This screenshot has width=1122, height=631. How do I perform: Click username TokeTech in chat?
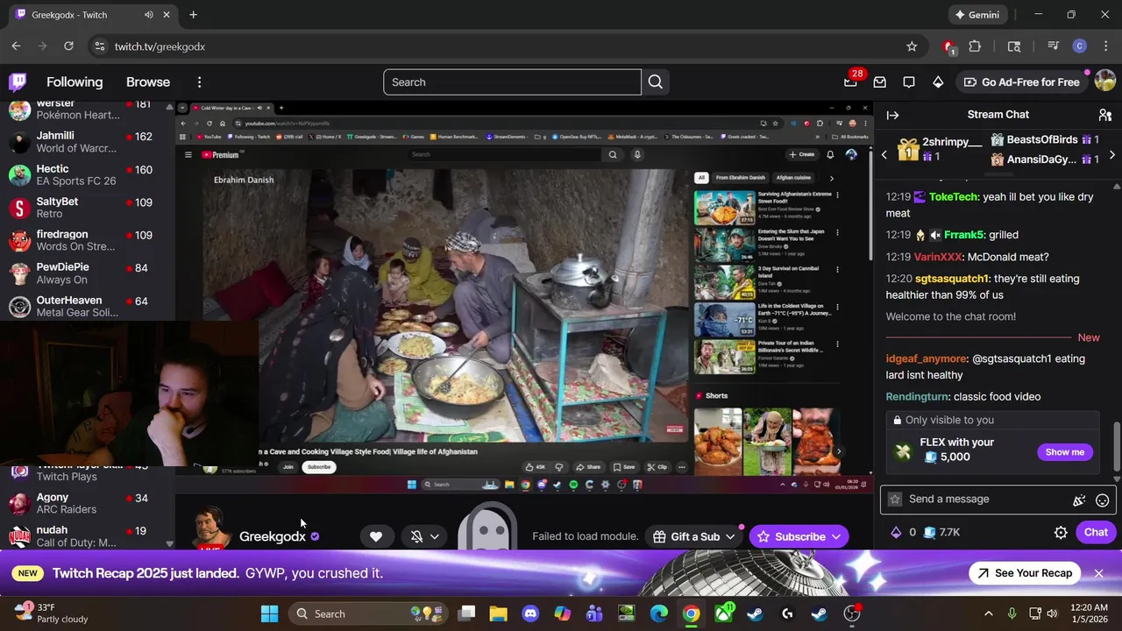coord(953,197)
